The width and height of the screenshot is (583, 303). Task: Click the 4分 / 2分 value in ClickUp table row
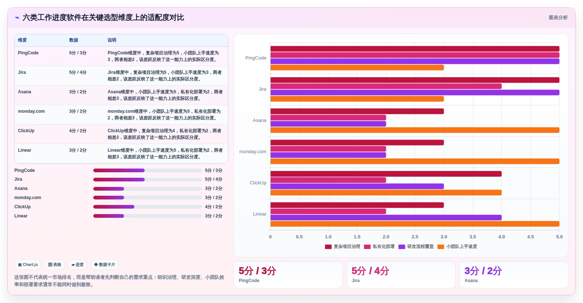coord(78,131)
